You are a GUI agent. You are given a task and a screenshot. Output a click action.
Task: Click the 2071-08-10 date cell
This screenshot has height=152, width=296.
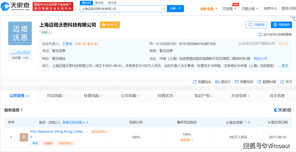pos(278,137)
